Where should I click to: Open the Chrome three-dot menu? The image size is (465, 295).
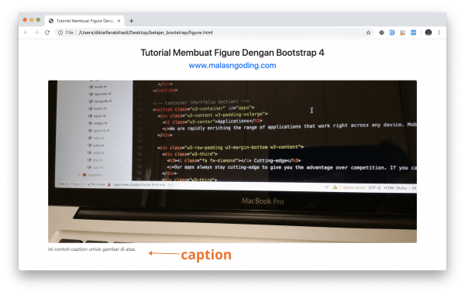coord(439,33)
